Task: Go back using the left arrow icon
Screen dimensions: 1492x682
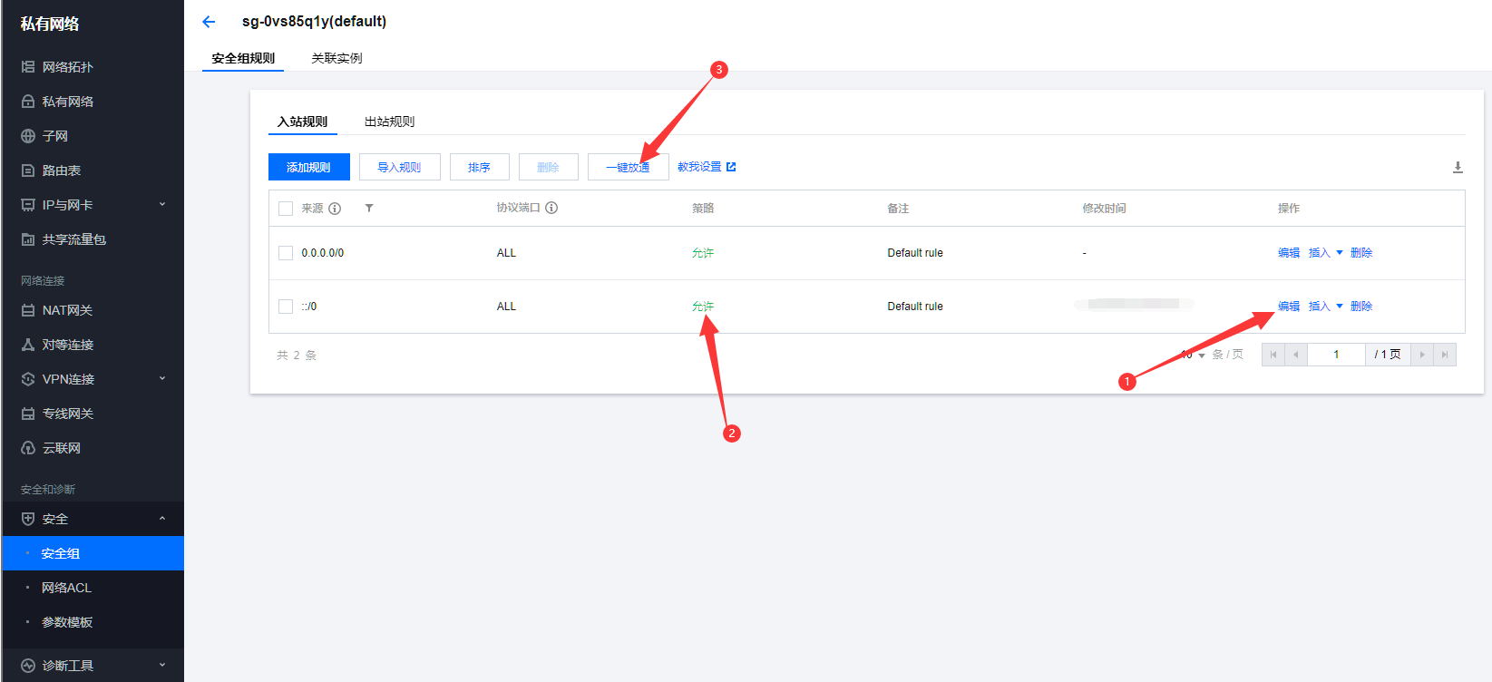Action: coord(209,22)
